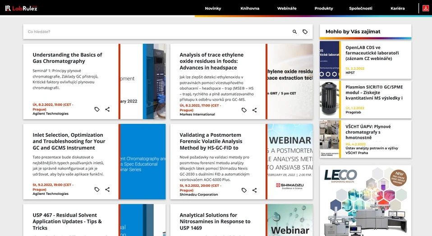
Task: Focus the 'Co hledáte?' search field
Action: (157, 32)
